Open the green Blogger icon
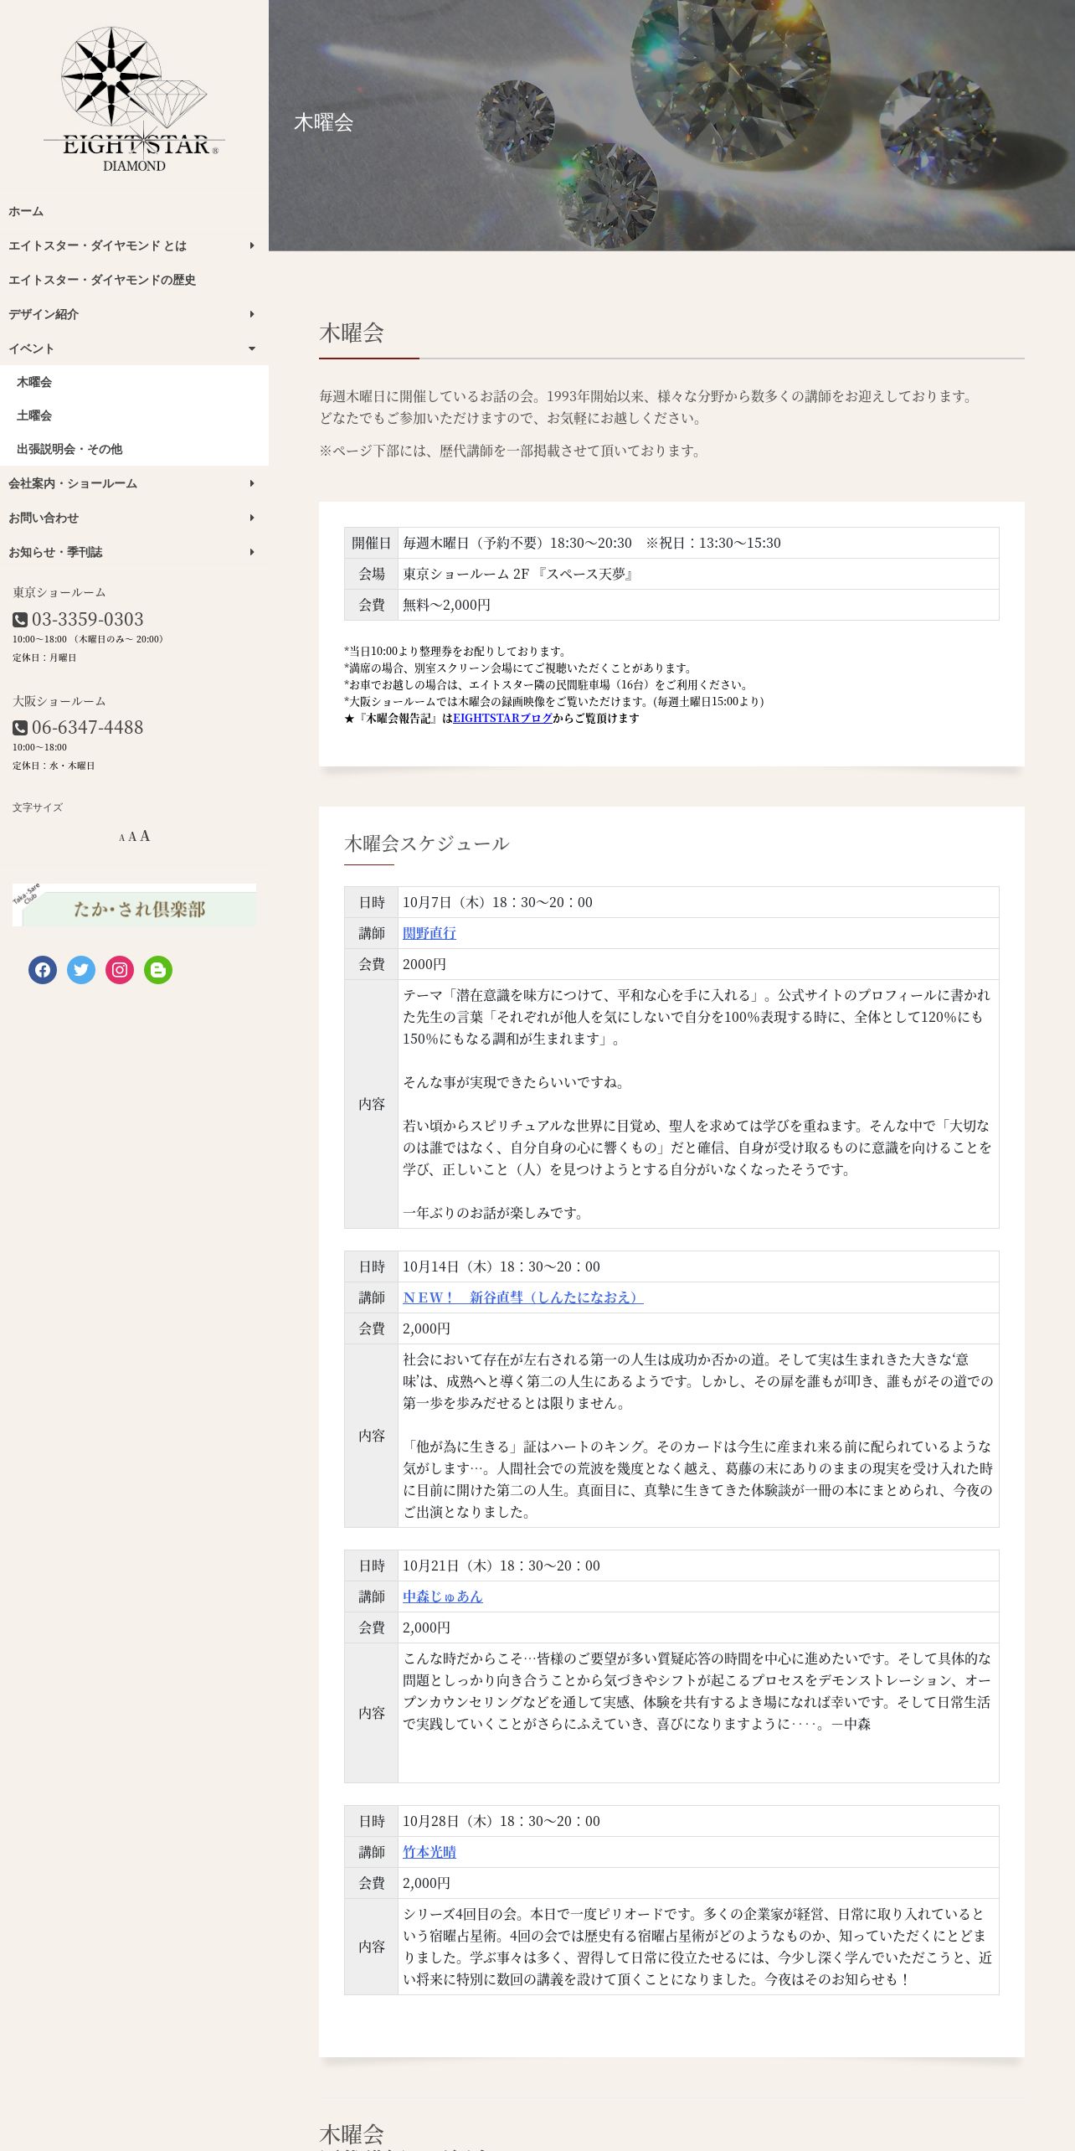Viewport: 1075px width, 2151px height. pyautogui.click(x=158, y=970)
